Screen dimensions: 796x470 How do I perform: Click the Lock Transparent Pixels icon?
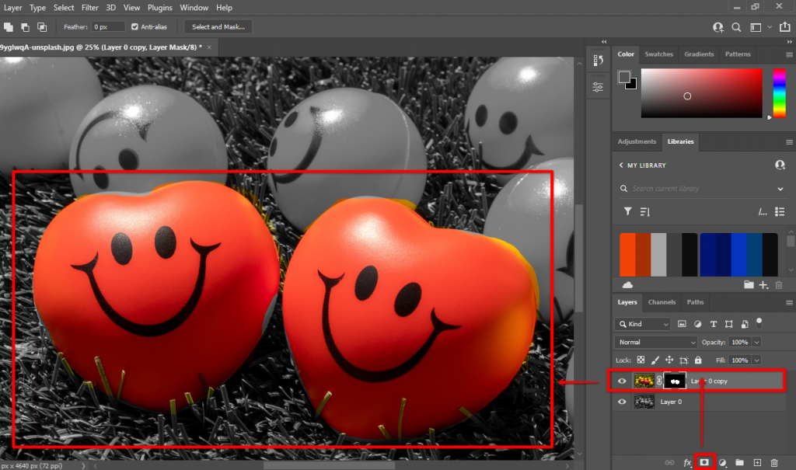coord(641,360)
